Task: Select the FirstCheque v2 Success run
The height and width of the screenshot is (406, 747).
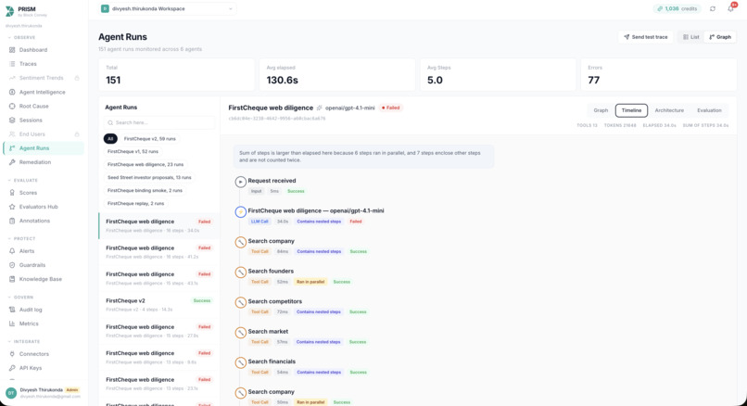Action: [159, 305]
